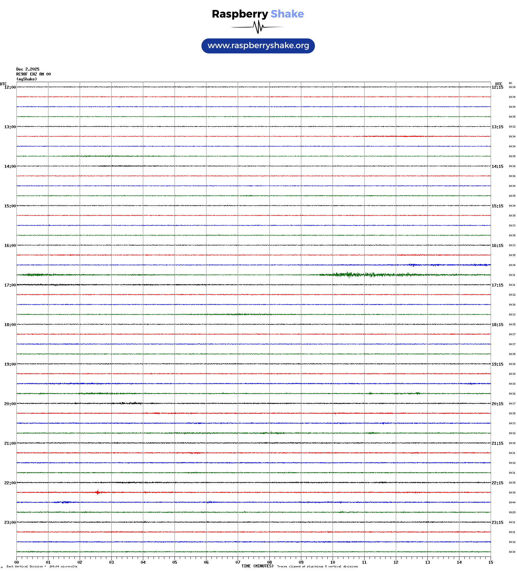Click the 08 minute tick label on bottom axis
This screenshot has width=517, height=571.
point(269,562)
